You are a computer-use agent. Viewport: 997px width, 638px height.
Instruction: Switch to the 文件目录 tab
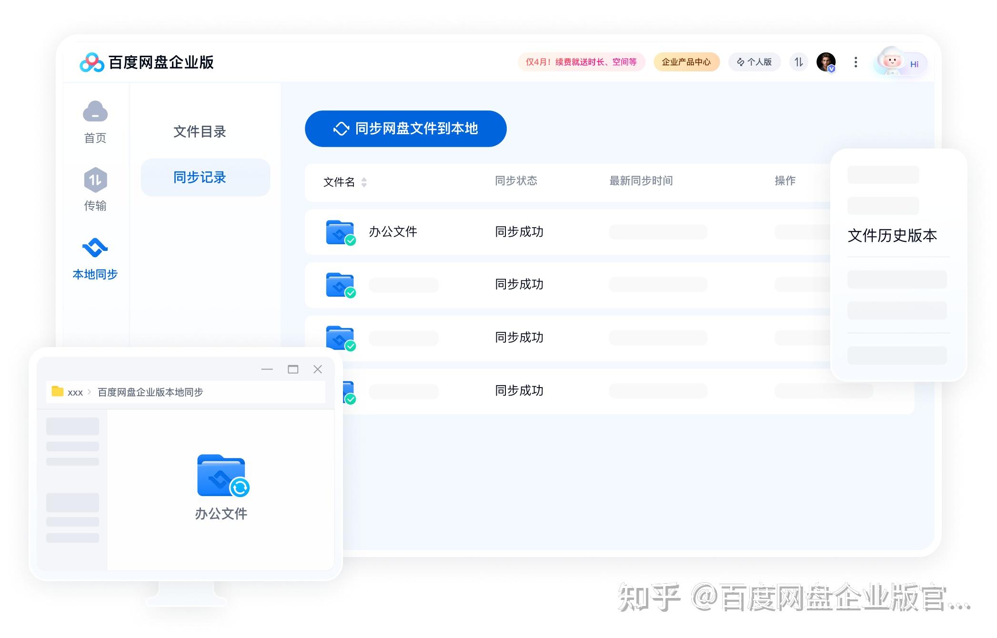(x=200, y=131)
